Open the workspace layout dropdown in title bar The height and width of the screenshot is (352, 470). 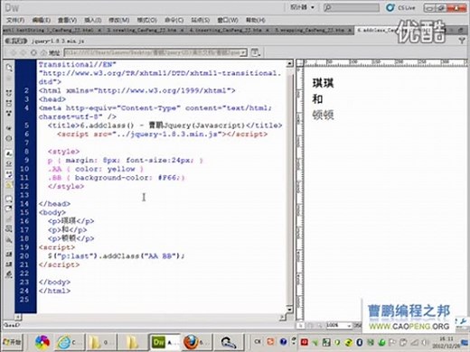(302, 7)
